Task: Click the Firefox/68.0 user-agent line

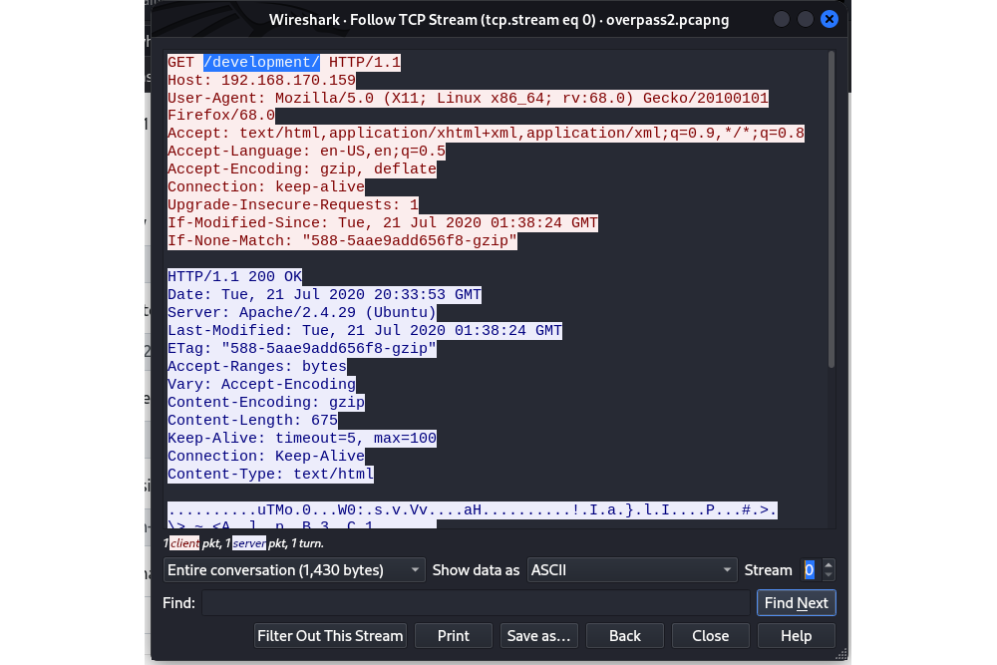Action: [x=221, y=115]
